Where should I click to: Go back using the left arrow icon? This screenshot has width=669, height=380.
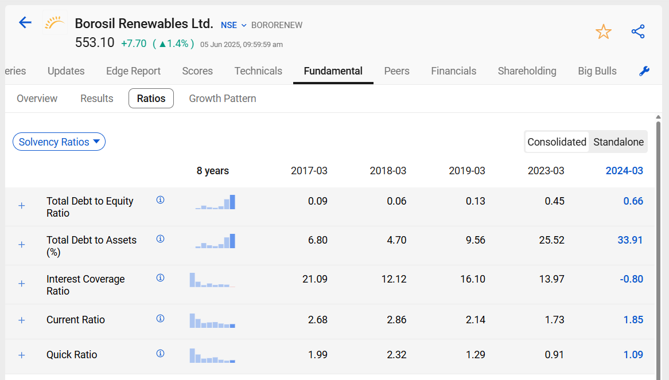(25, 22)
